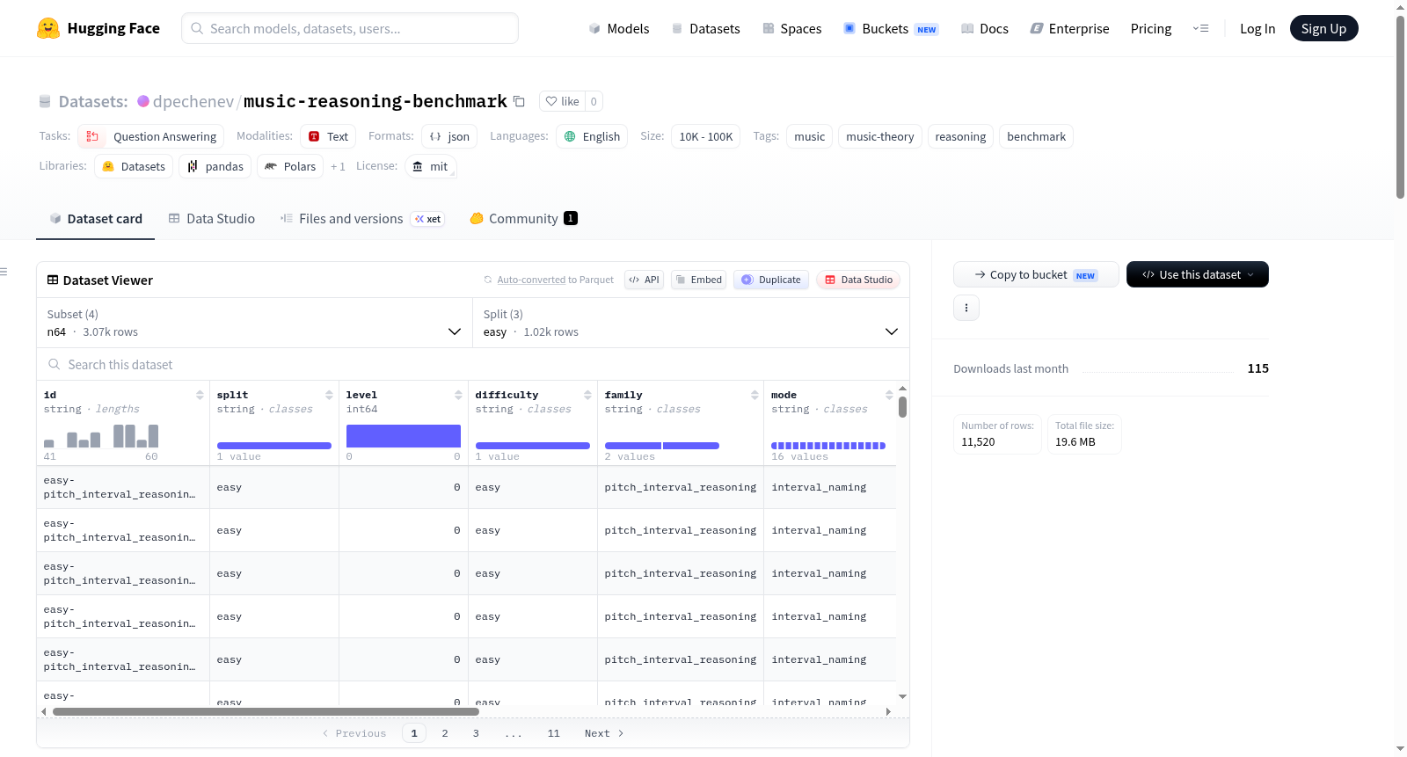Viewport: 1407px width, 757px height.
Task: Open the Community tab
Action: point(523,219)
